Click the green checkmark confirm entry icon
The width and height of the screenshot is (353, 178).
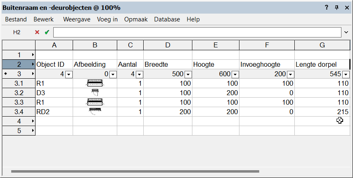pos(47,32)
